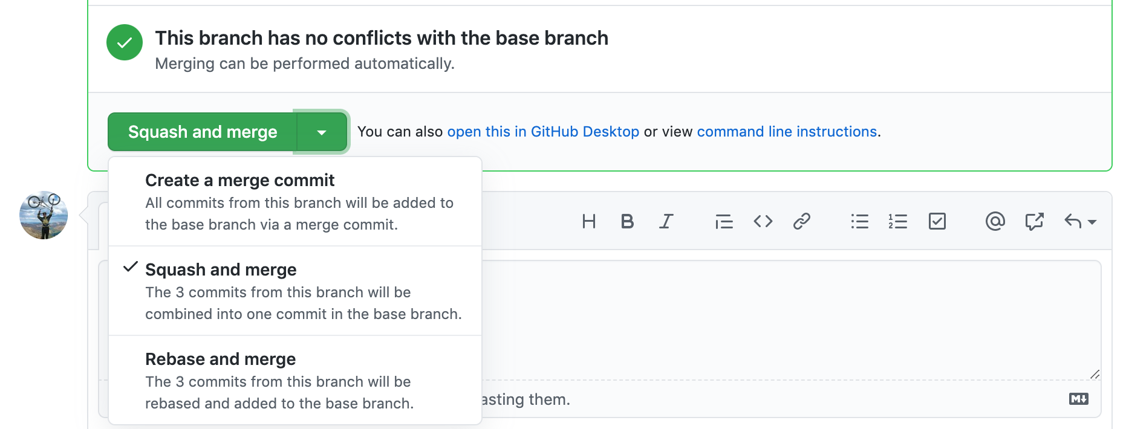
Task: Open the merge options dropdown arrow
Action: coord(322,132)
